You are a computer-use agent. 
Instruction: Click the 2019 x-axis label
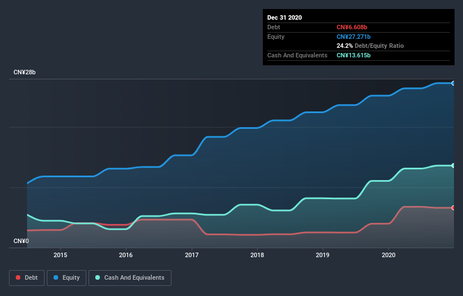323,255
